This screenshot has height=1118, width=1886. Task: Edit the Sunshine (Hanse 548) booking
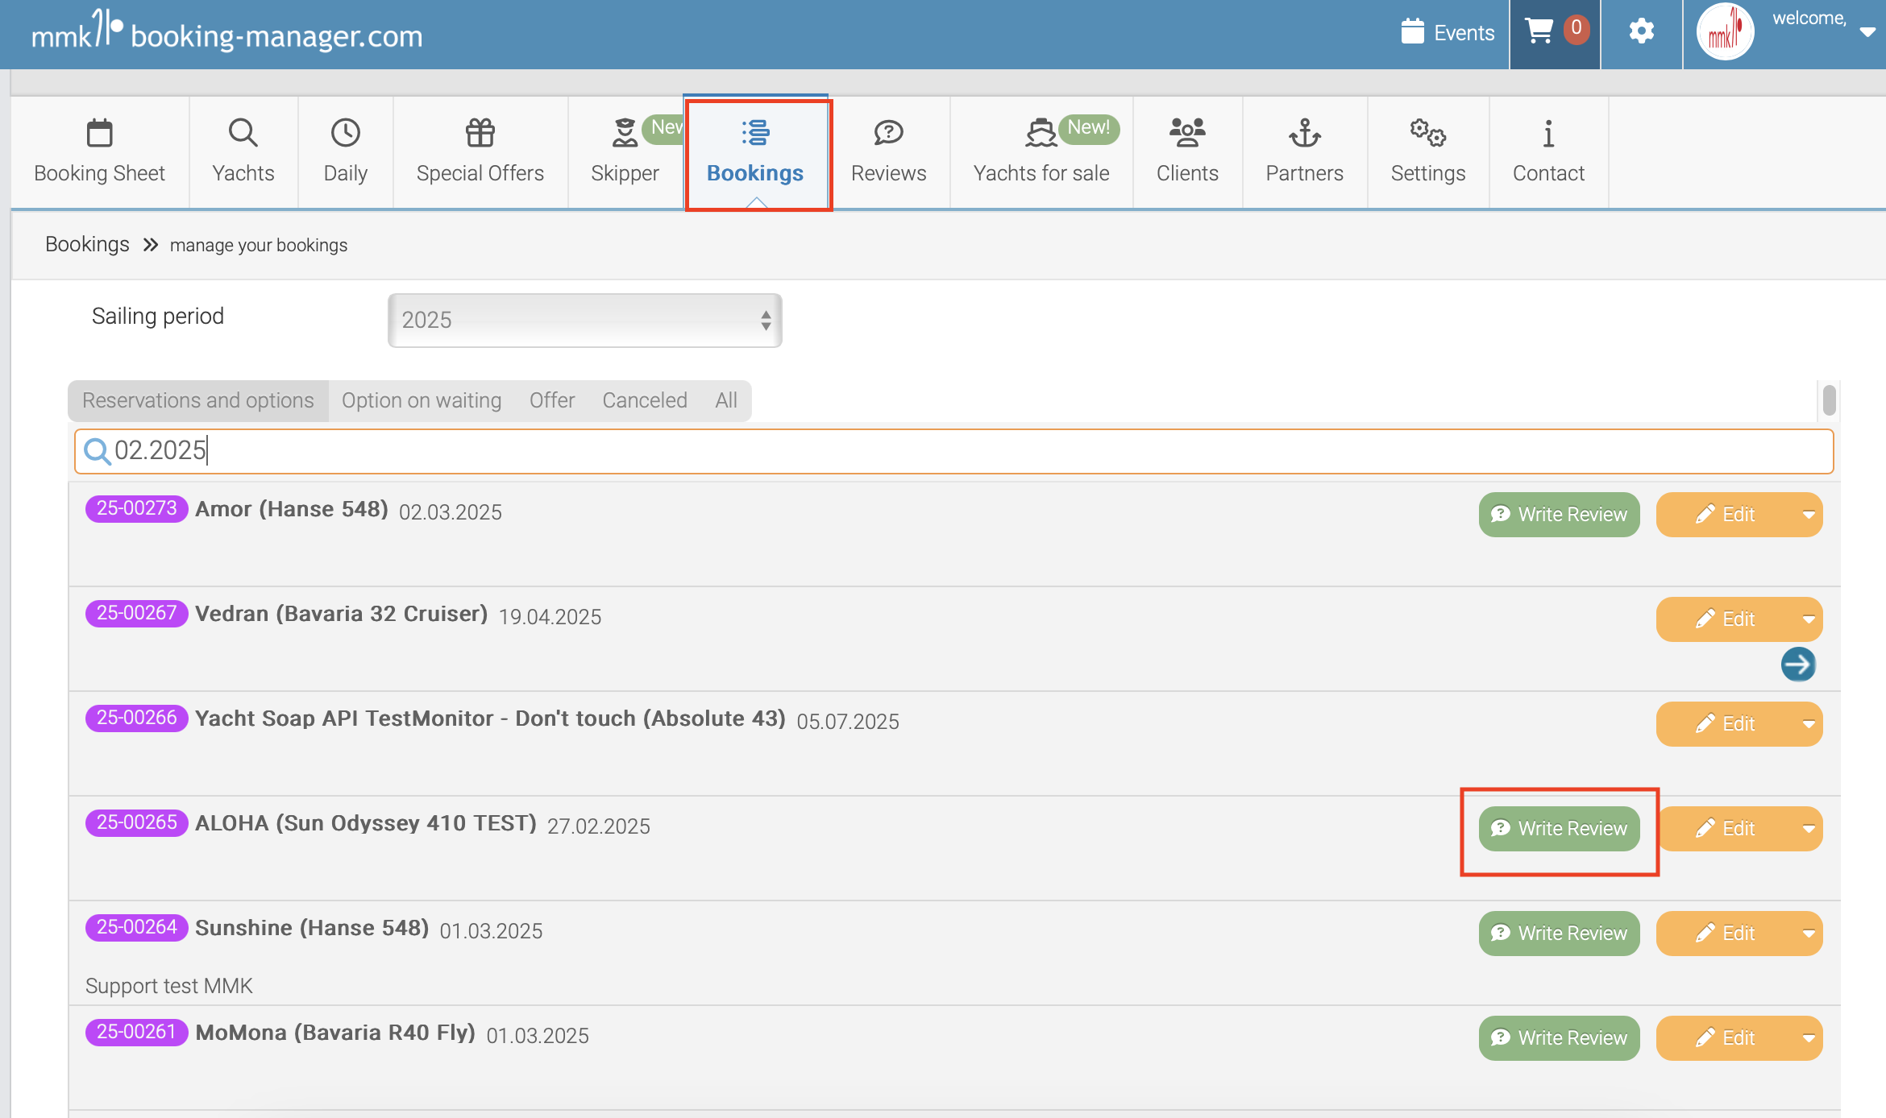[1725, 934]
